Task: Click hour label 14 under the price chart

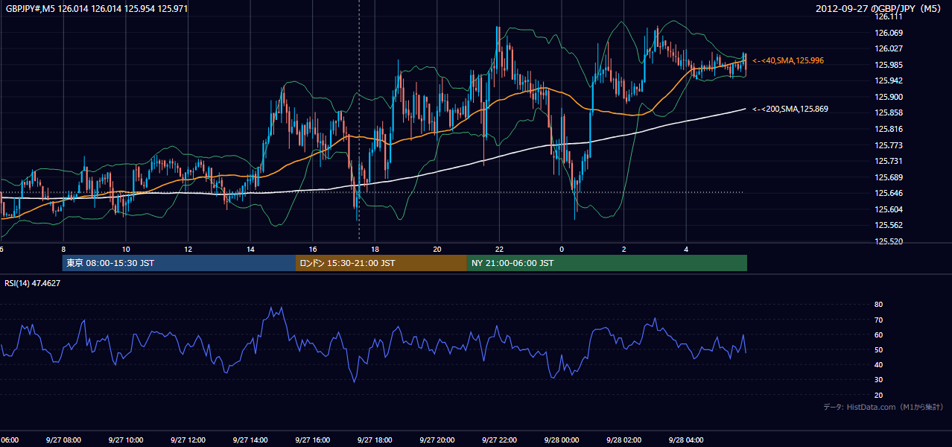Action: [x=250, y=250]
